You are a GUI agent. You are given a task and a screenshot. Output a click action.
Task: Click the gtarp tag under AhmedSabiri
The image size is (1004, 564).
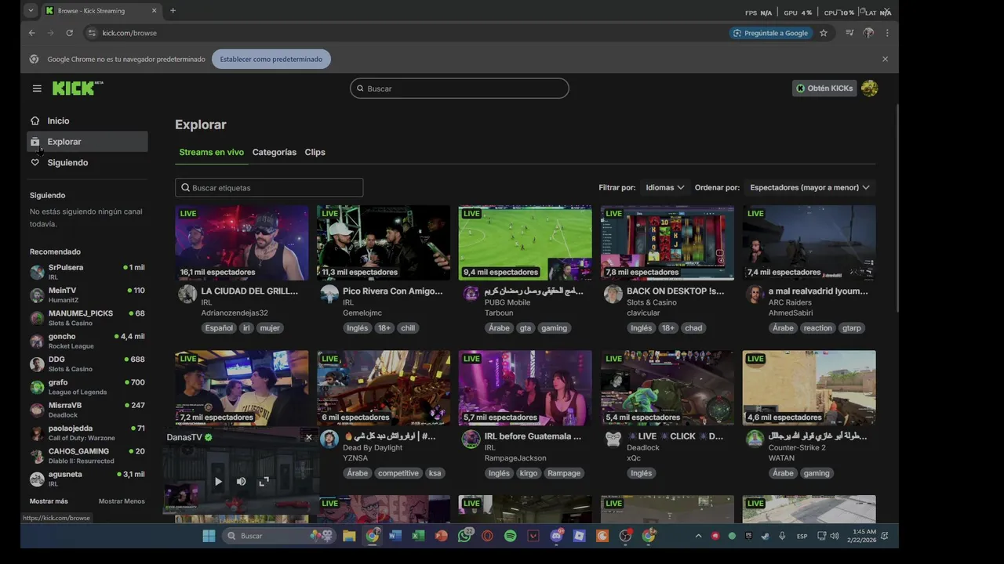(851, 328)
